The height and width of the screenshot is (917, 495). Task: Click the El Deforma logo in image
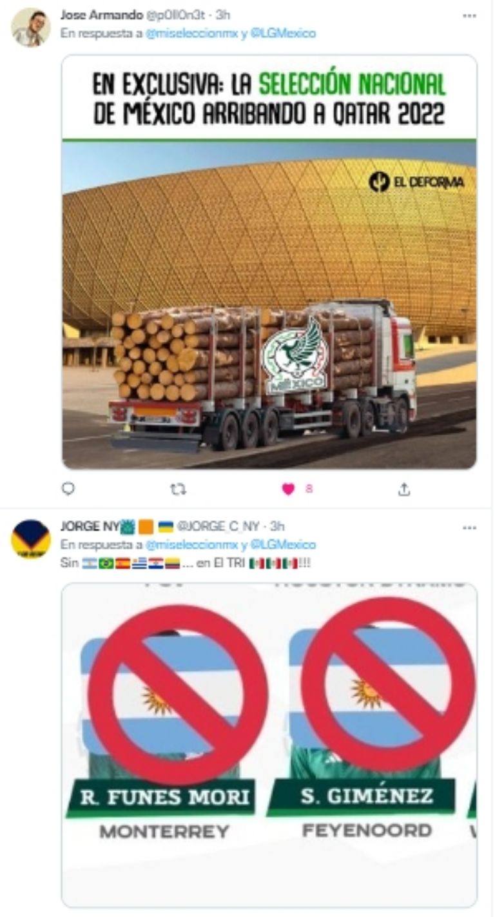point(416,182)
